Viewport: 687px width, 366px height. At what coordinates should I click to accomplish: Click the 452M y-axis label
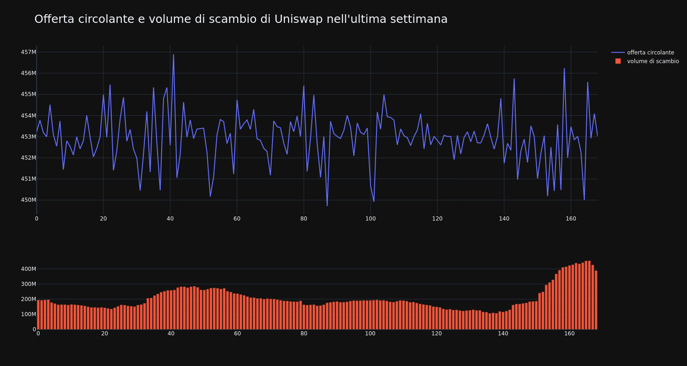[x=28, y=158]
